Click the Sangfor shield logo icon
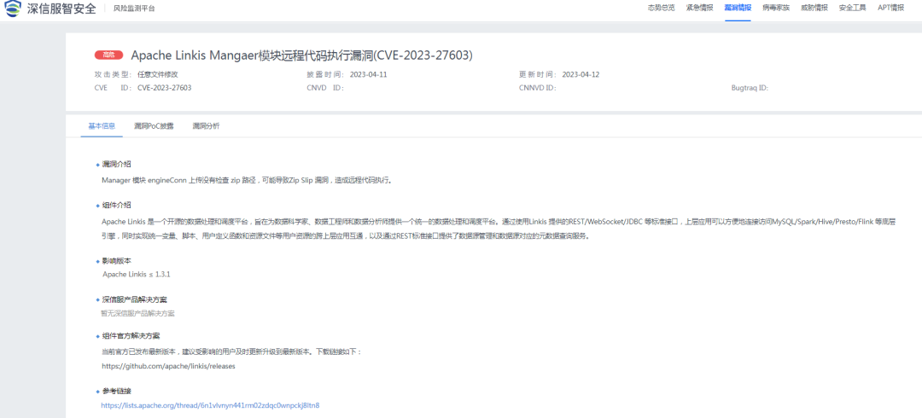Screen dimensions: 922x418 13,9
